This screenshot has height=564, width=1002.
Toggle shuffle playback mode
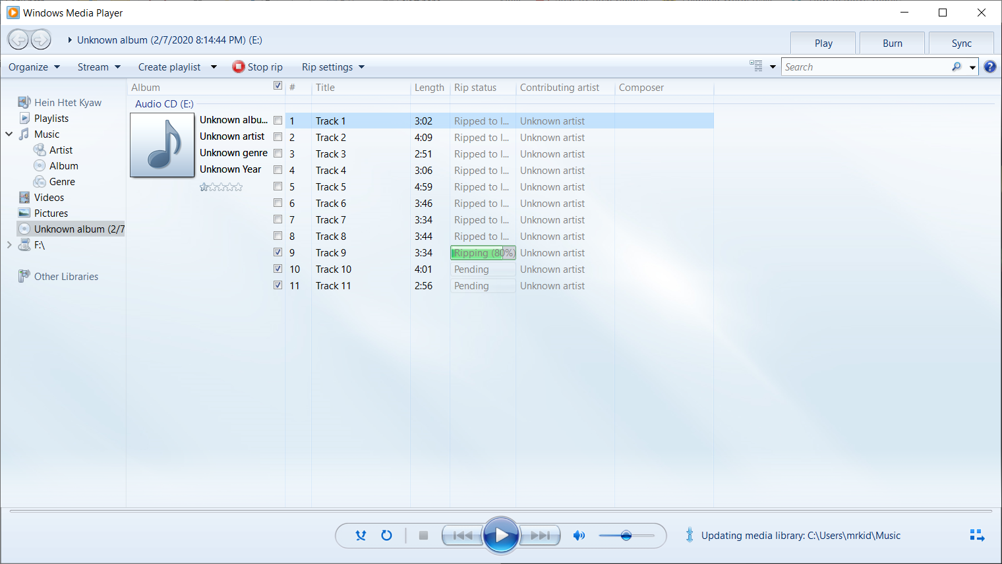click(361, 535)
